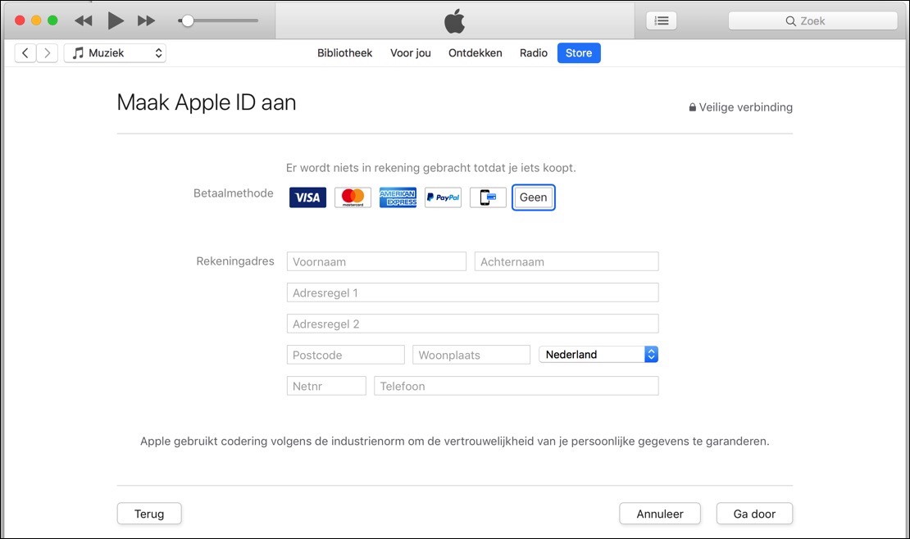The image size is (910, 539).
Task: Click the 'Maak Apple ID aan' heading
Action: [206, 102]
